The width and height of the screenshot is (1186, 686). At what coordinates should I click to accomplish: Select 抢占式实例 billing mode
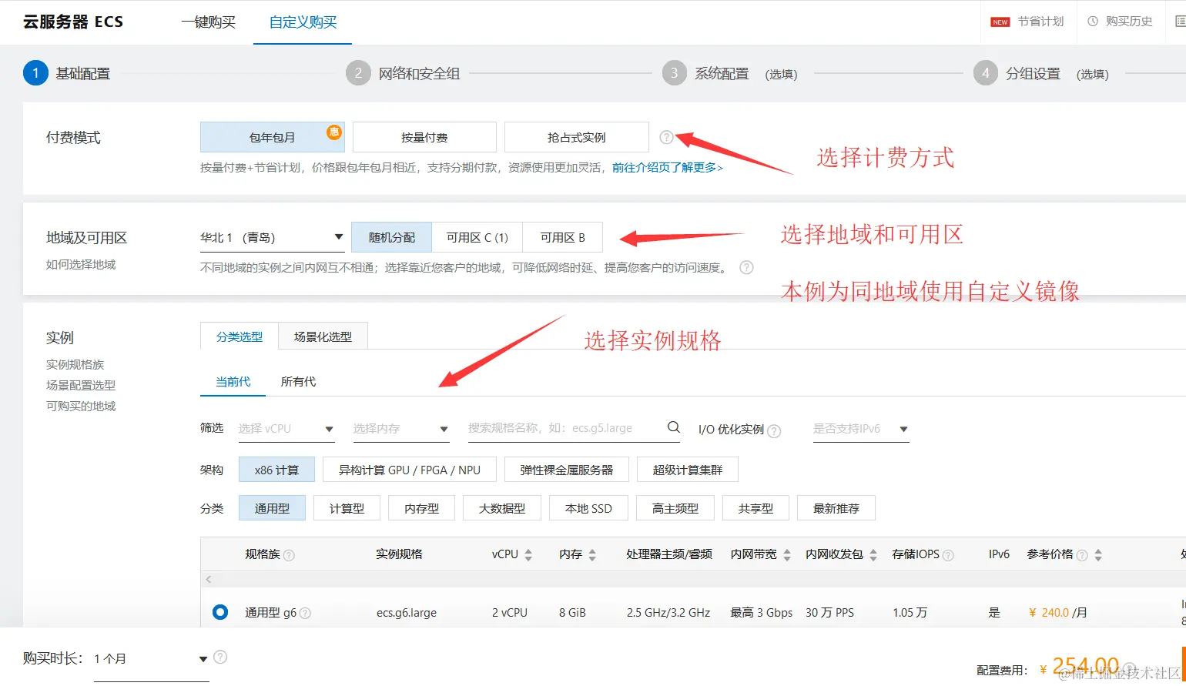tap(577, 137)
